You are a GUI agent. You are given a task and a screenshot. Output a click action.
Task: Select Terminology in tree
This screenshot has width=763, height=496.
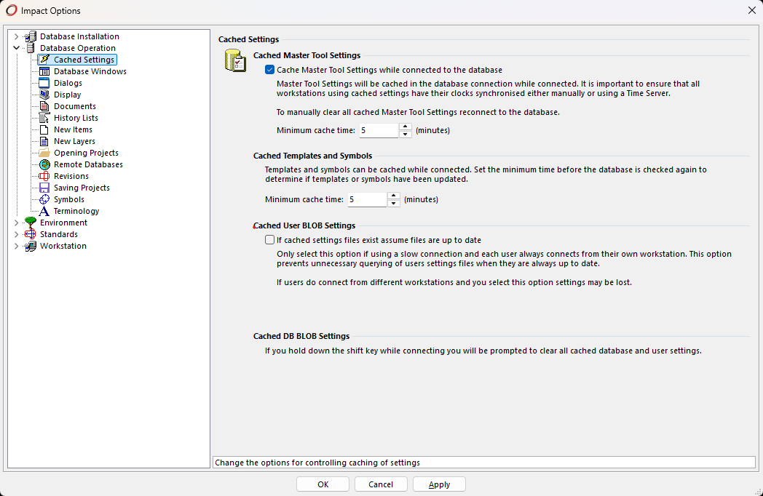coord(76,211)
